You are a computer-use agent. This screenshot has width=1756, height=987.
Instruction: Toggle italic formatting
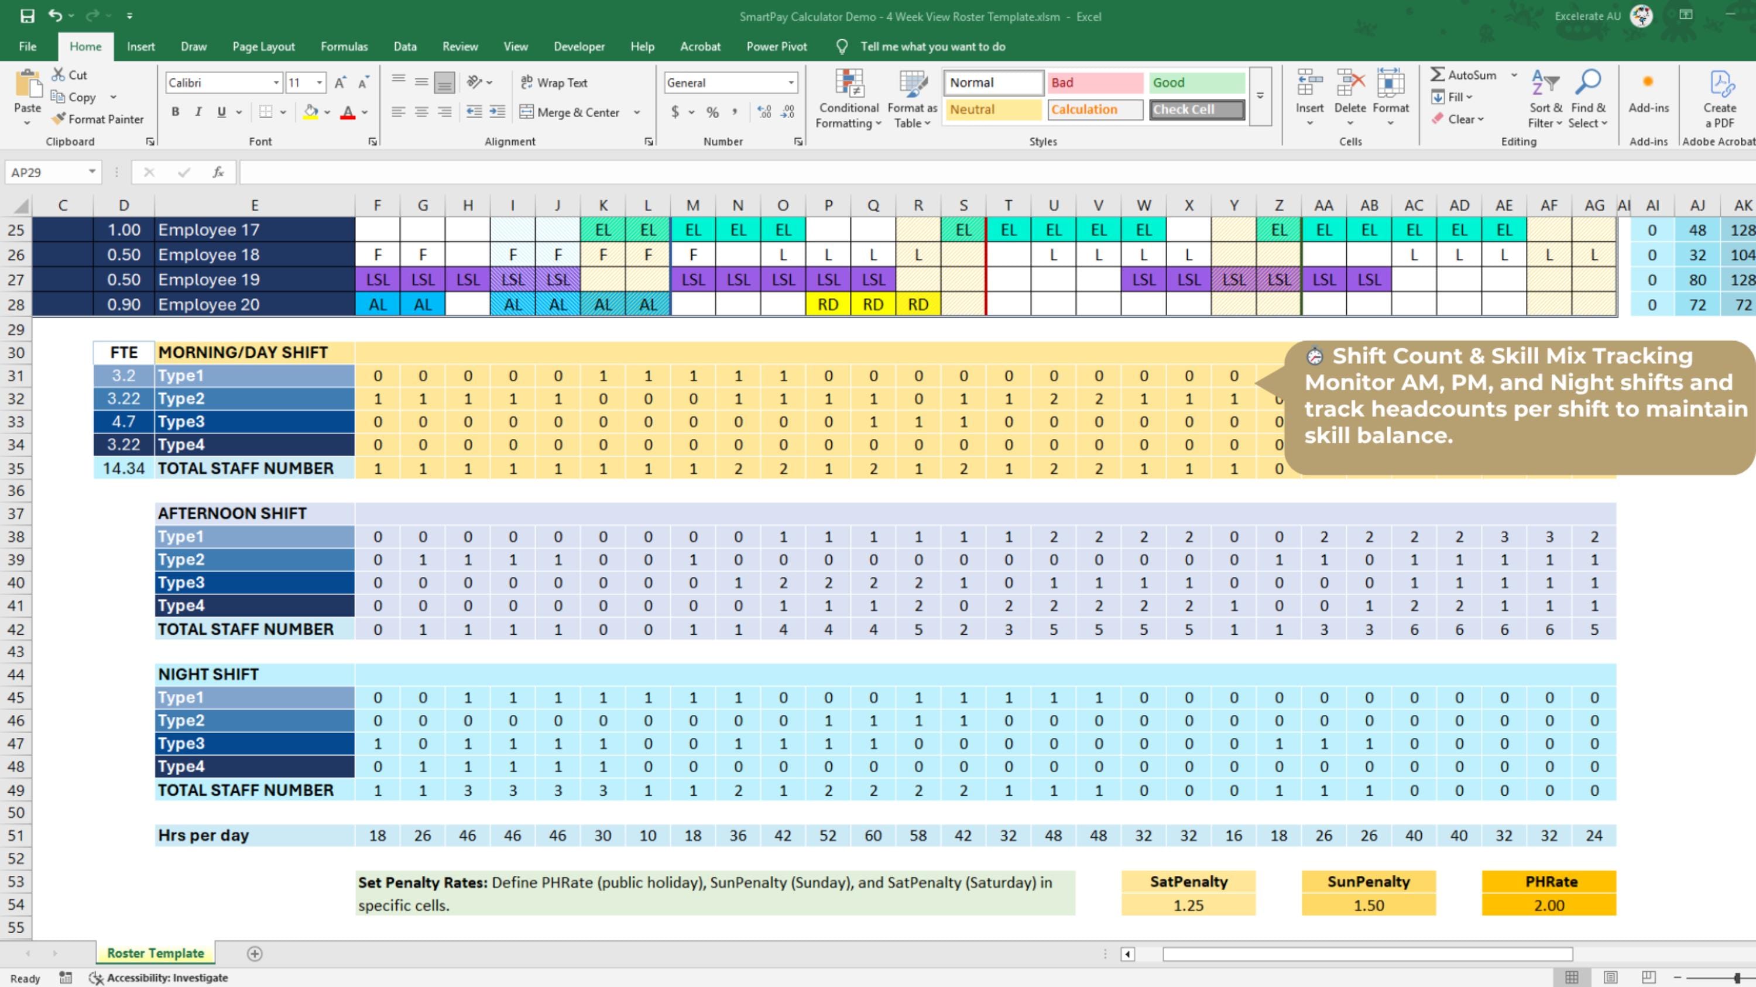(x=198, y=111)
